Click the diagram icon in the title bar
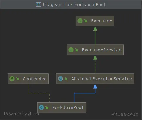Image resolution: width=142 pixels, height=120 pixels. point(38,4)
